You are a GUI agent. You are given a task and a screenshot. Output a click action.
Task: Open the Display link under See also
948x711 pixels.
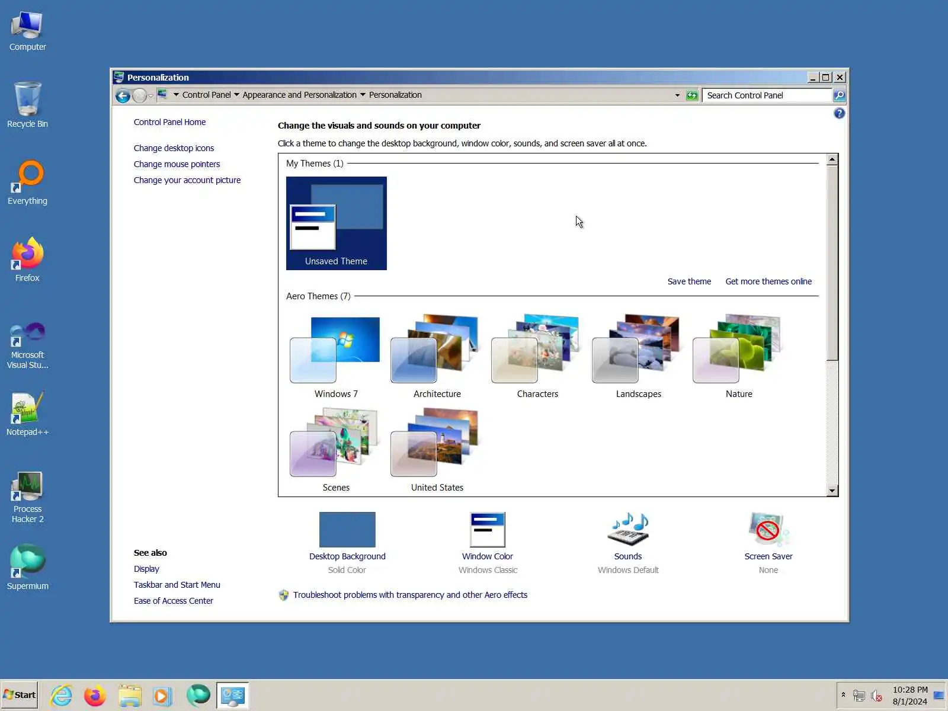tap(146, 569)
